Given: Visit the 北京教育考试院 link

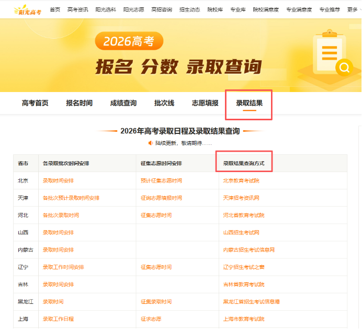Looking at the screenshot, I should (x=241, y=181).
